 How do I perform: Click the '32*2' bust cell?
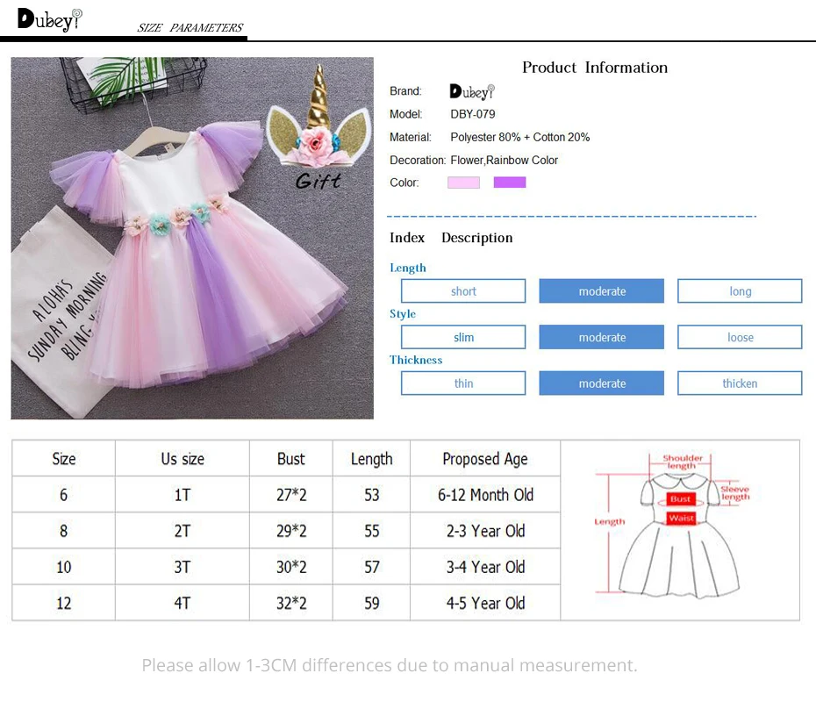pyautogui.click(x=291, y=603)
